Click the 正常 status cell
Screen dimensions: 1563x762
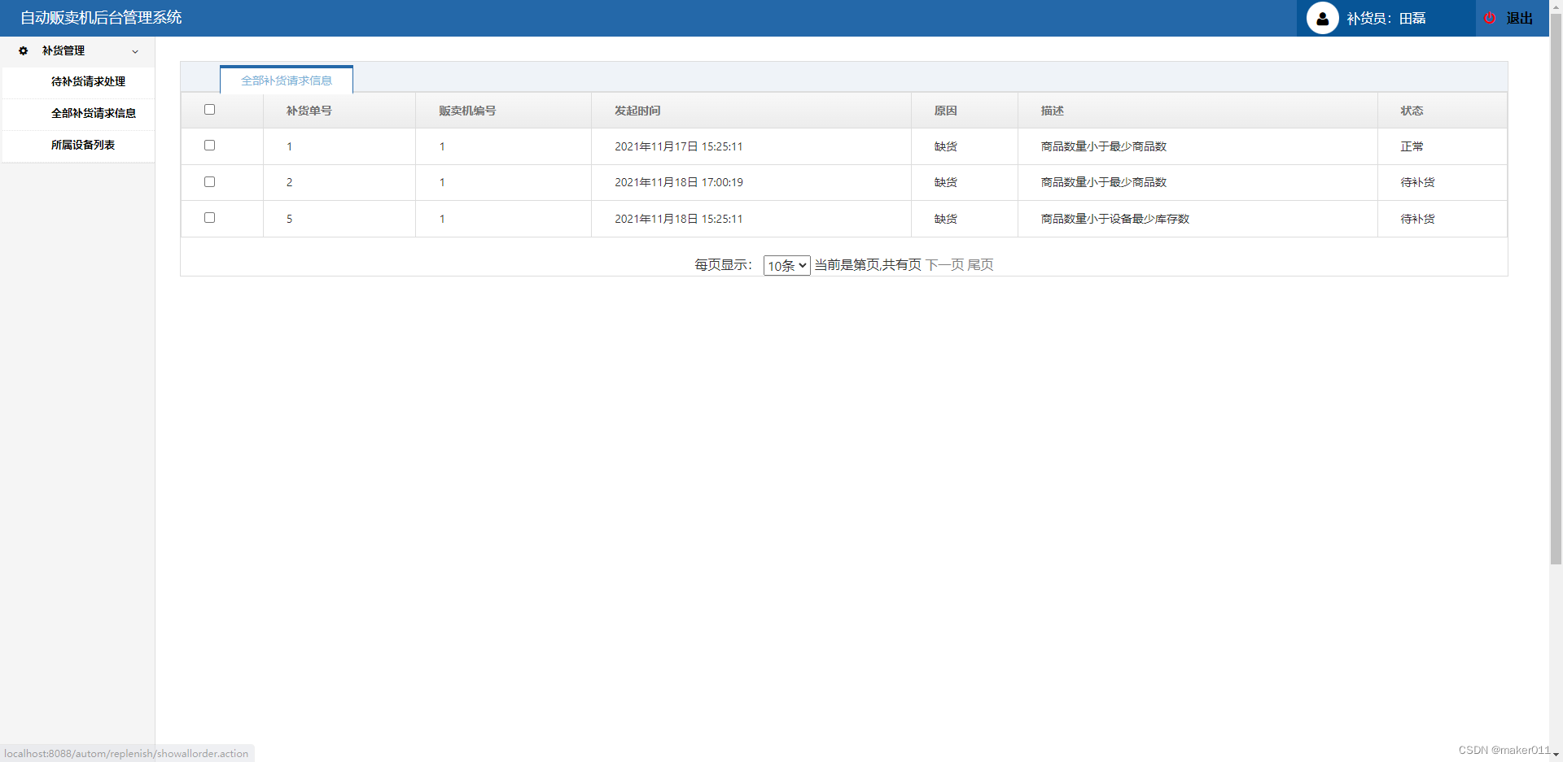pos(1412,146)
